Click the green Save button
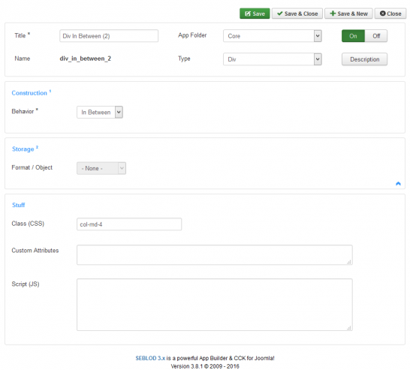 point(255,14)
